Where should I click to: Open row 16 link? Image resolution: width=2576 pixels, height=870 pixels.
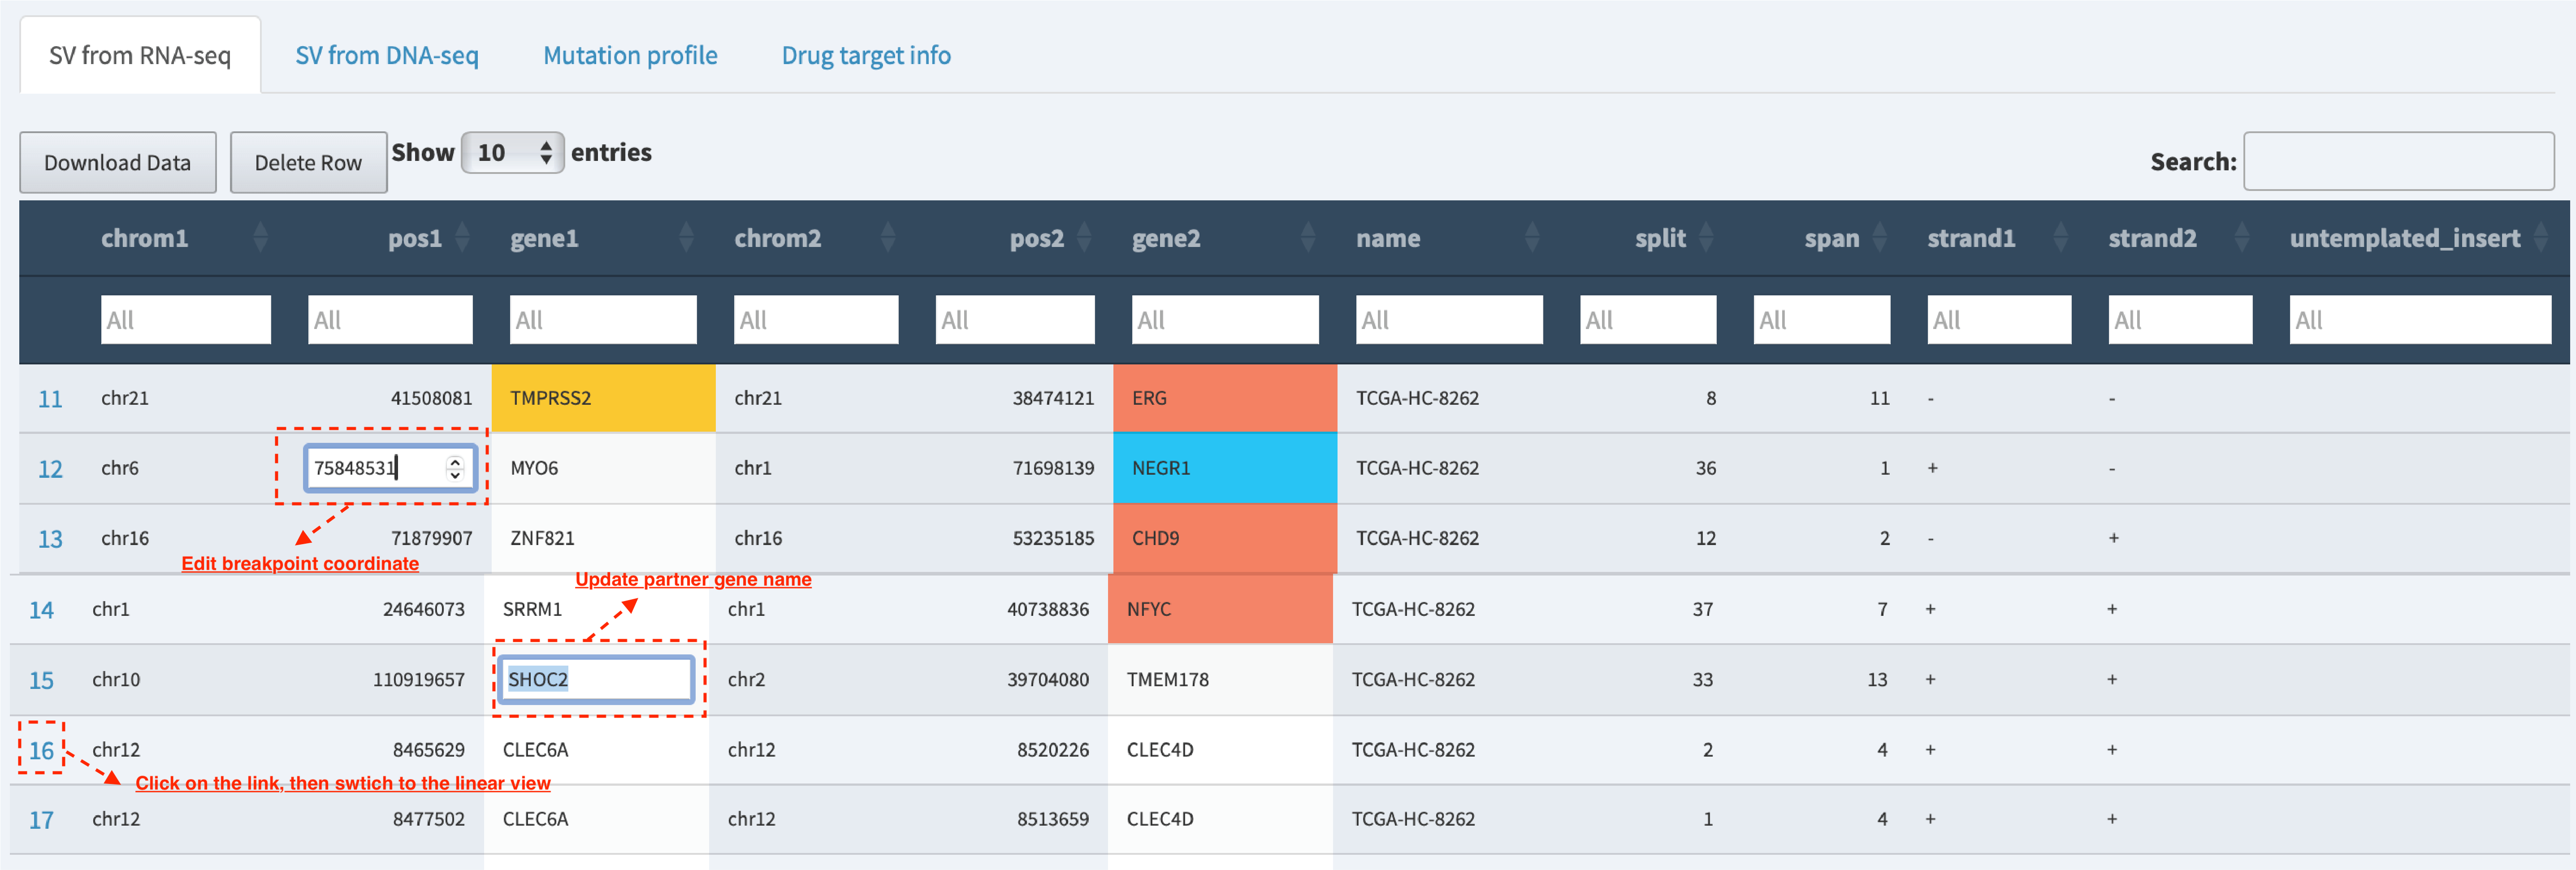[41, 750]
